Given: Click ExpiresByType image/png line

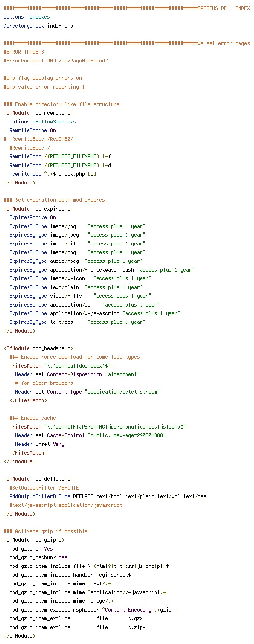Looking at the screenshot, I should pos(77,252).
